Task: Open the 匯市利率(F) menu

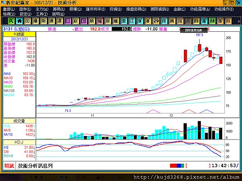Action: tap(96, 9)
